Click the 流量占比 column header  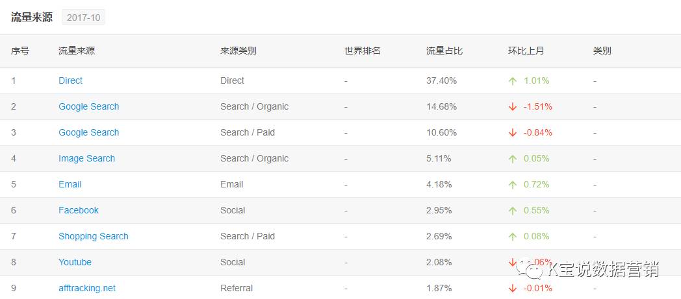coord(444,51)
